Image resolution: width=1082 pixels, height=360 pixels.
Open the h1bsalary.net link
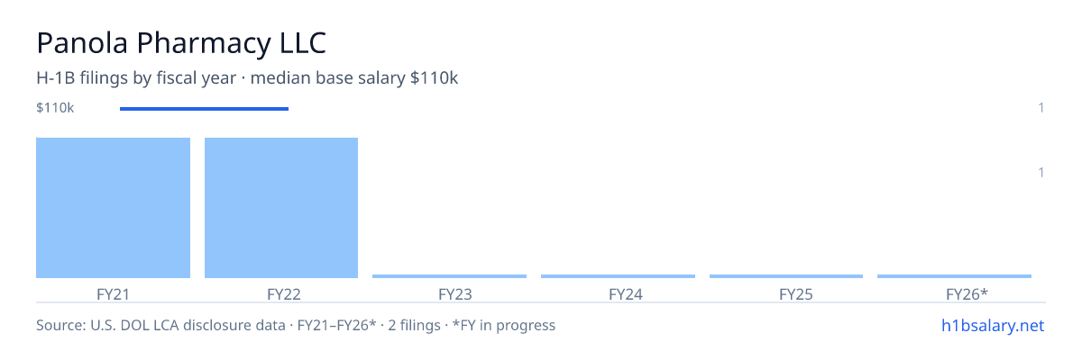993,325
